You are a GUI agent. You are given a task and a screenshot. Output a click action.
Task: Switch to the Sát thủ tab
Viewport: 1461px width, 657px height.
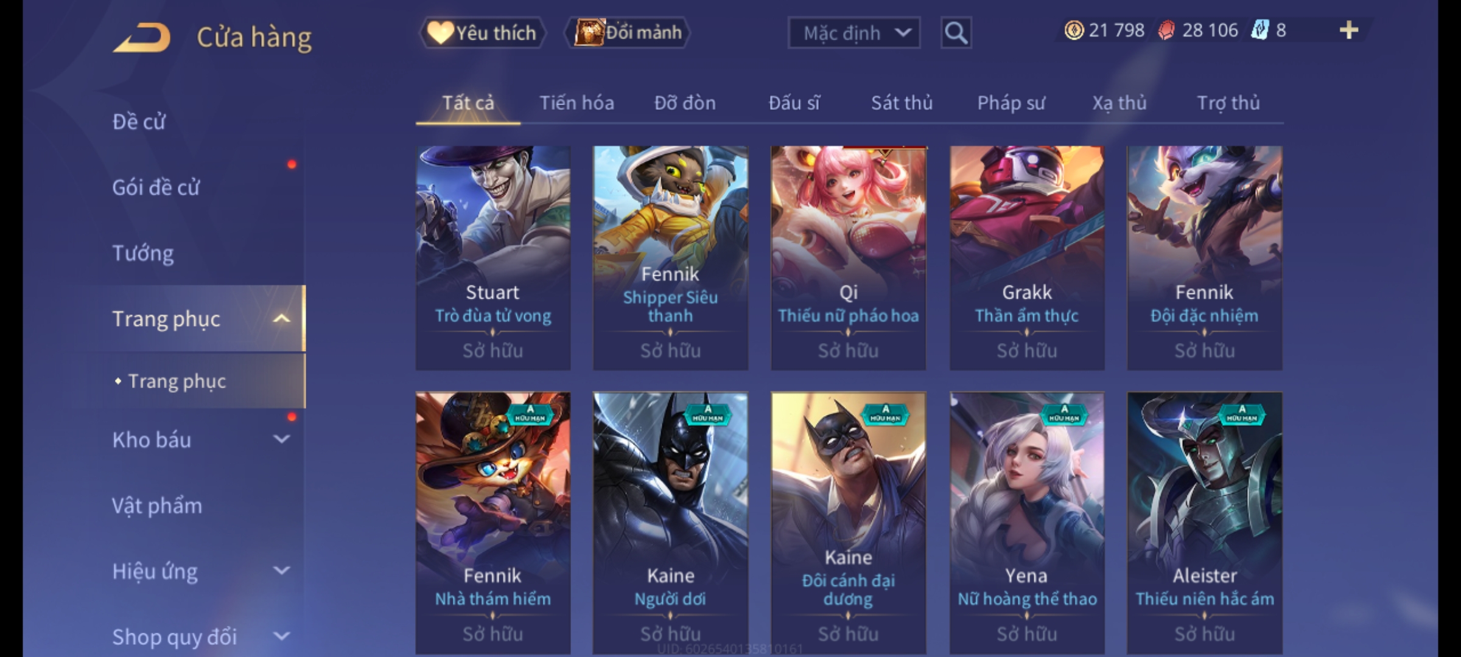tap(902, 103)
